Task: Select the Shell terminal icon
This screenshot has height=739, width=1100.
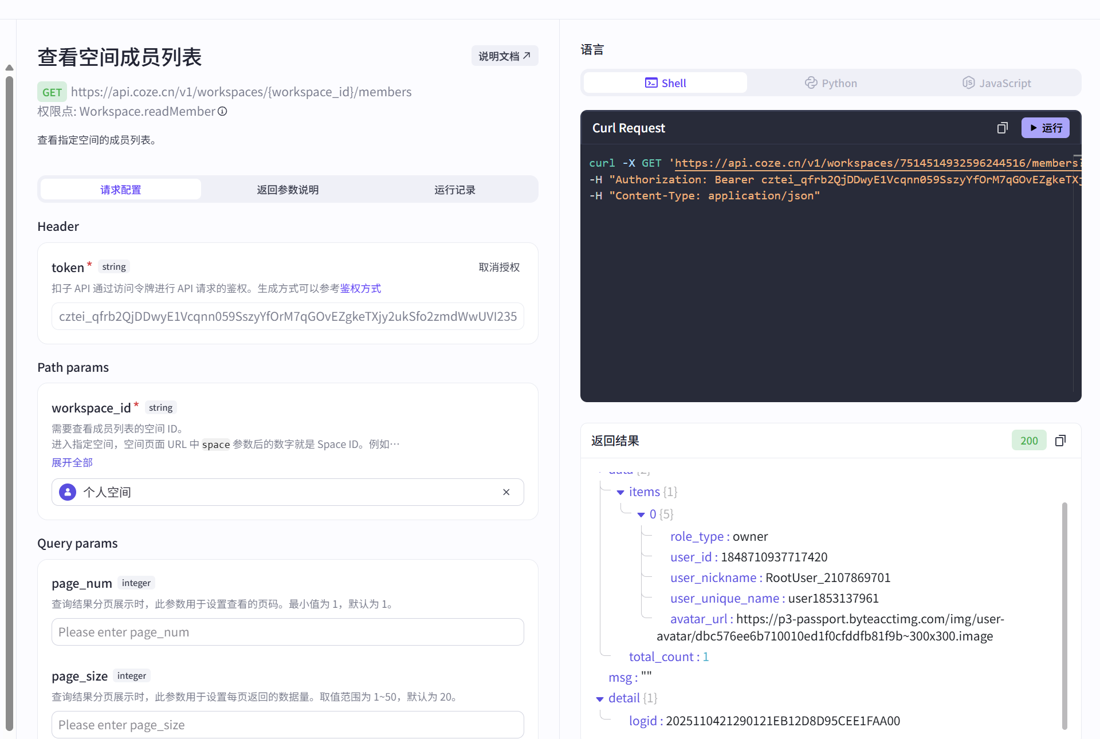Action: (x=651, y=82)
